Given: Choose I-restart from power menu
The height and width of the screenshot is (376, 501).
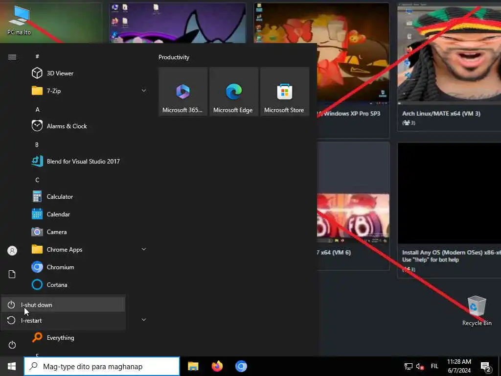Looking at the screenshot, I should (x=63, y=320).
